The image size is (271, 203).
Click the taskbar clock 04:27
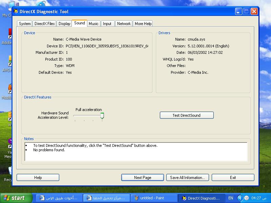(259, 198)
